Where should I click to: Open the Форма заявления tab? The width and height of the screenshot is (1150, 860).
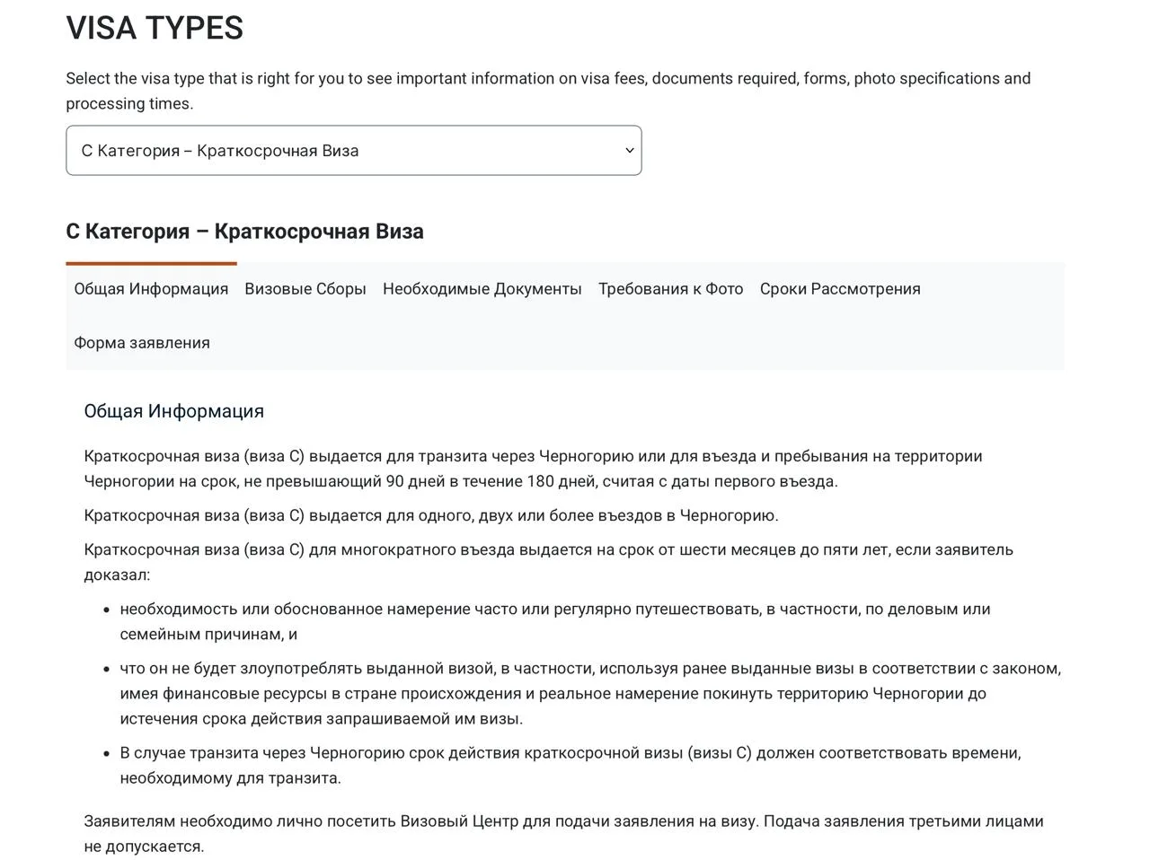(x=142, y=343)
